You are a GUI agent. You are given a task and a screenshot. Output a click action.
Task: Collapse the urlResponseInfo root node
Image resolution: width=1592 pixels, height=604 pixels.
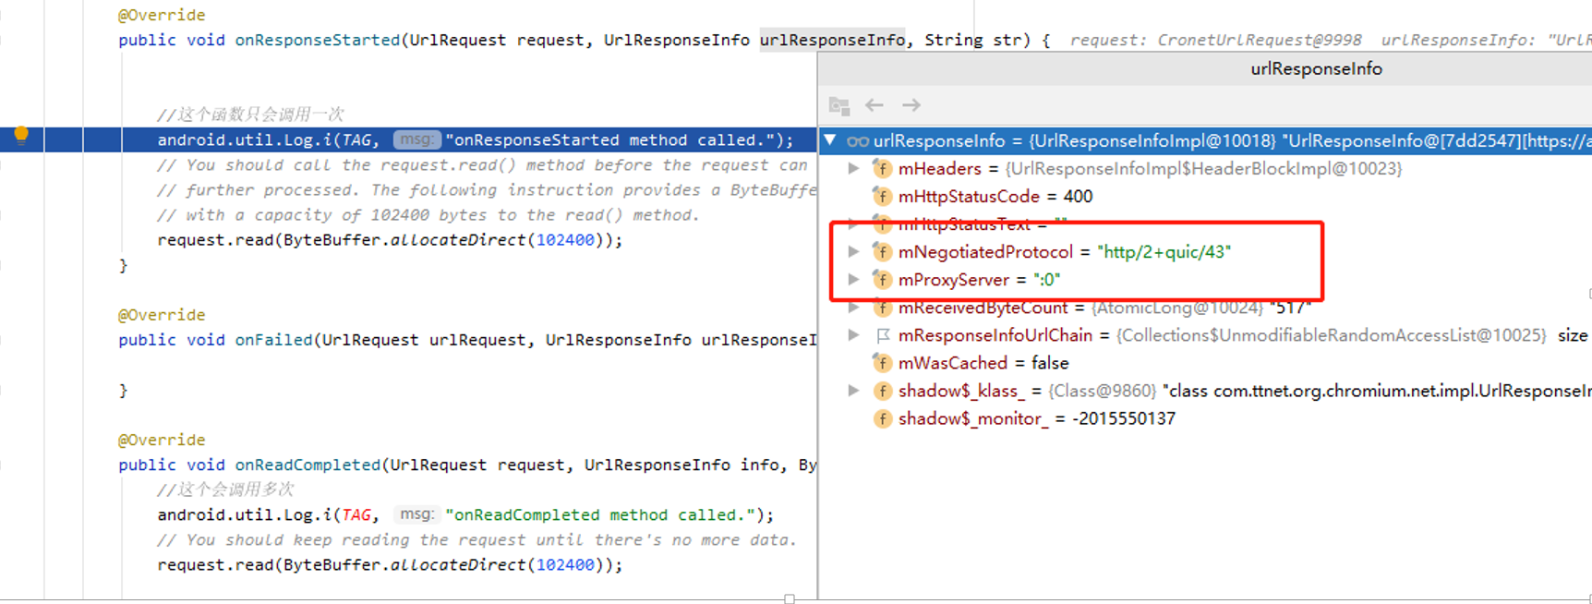[830, 140]
